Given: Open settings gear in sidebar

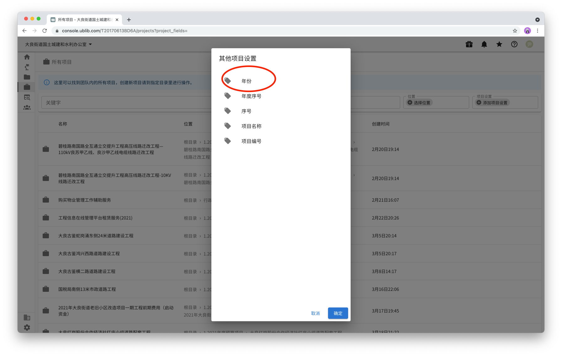Looking at the screenshot, I should tap(27, 327).
